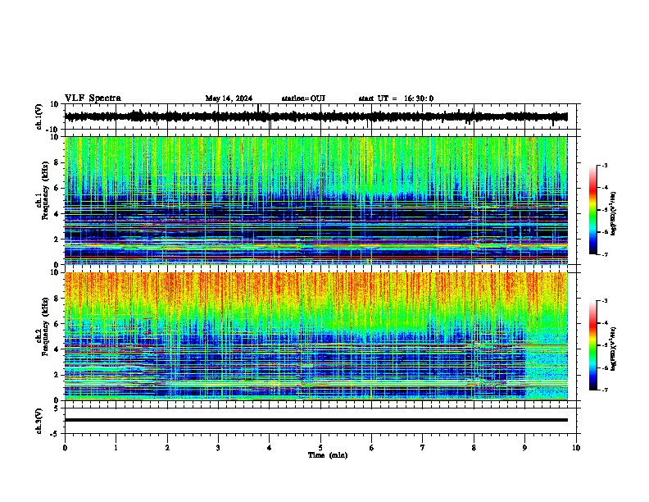Viewport: 649px width, 502px height.
Task: Click the ch.3 flat black signal line
Action: click(x=315, y=420)
